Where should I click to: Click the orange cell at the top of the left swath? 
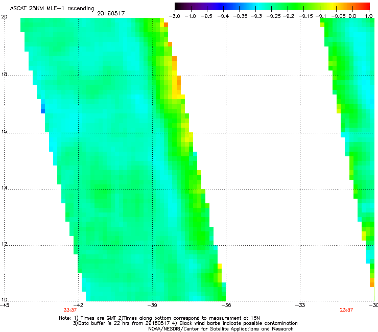point(166,25)
